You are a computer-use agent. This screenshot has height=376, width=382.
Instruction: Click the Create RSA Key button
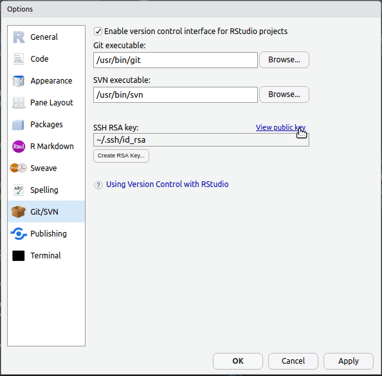click(121, 156)
